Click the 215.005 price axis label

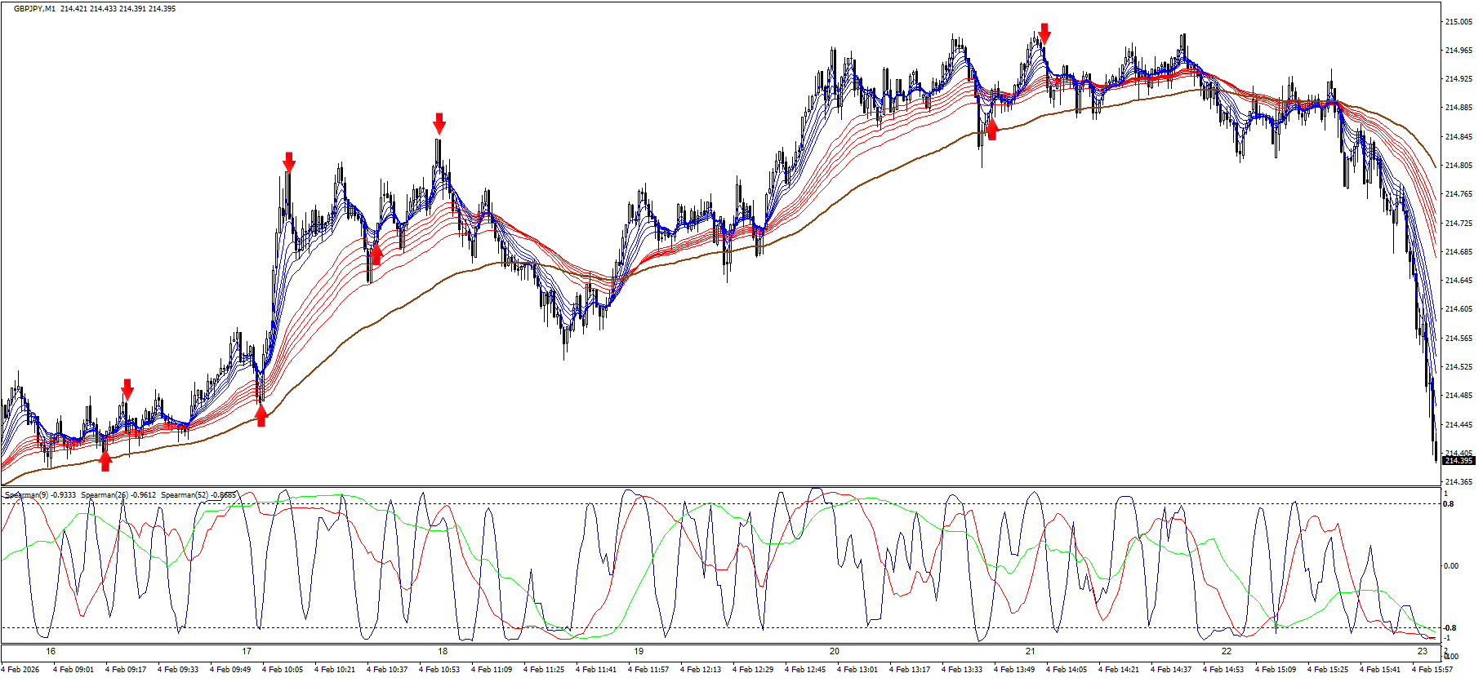coord(1459,22)
